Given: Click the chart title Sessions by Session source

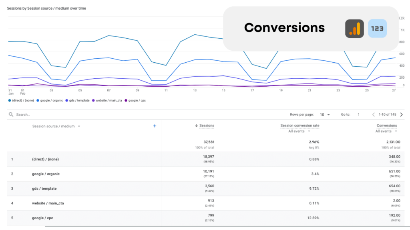Looking at the screenshot, I should 46,8.
